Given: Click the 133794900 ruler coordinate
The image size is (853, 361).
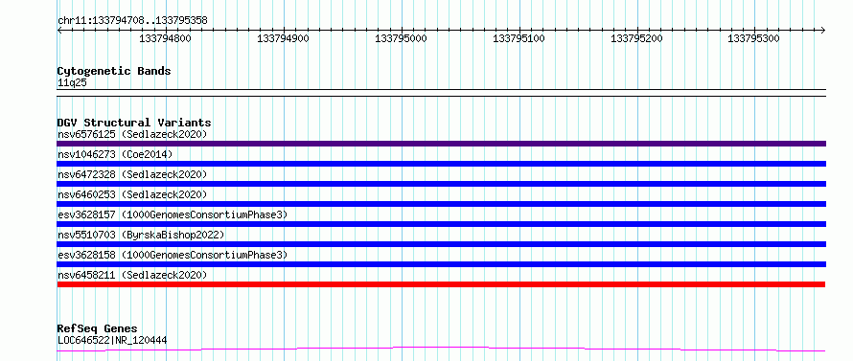Looking at the screenshot, I should click(x=283, y=39).
